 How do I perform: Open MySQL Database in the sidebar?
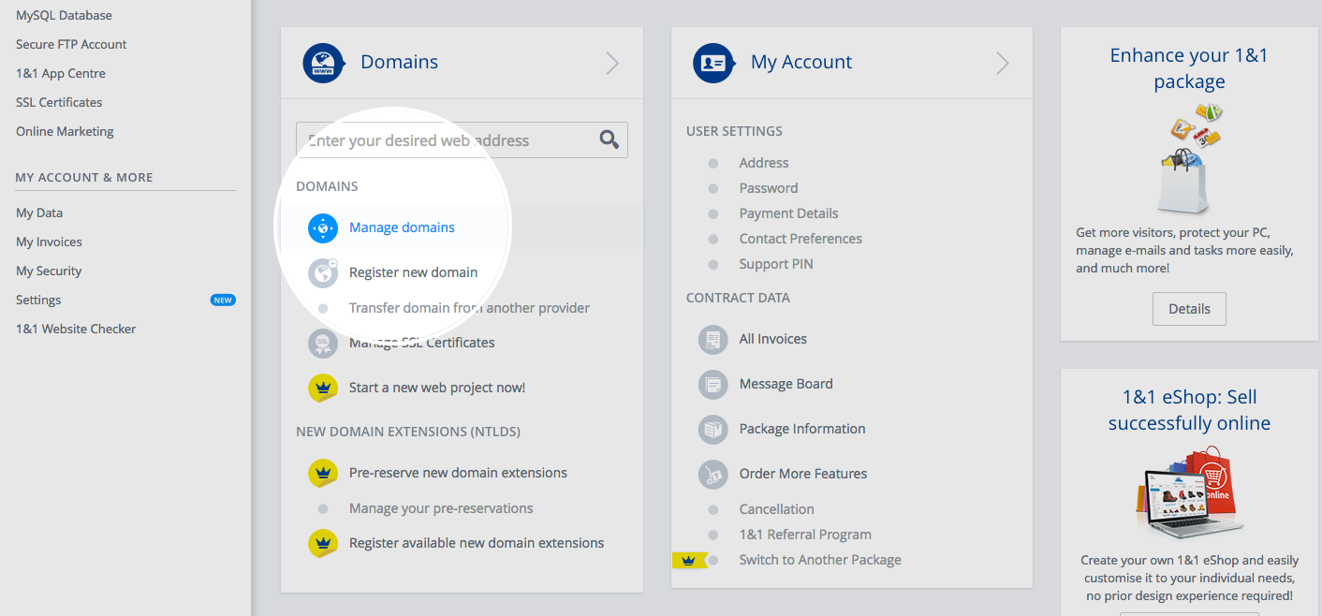[64, 15]
